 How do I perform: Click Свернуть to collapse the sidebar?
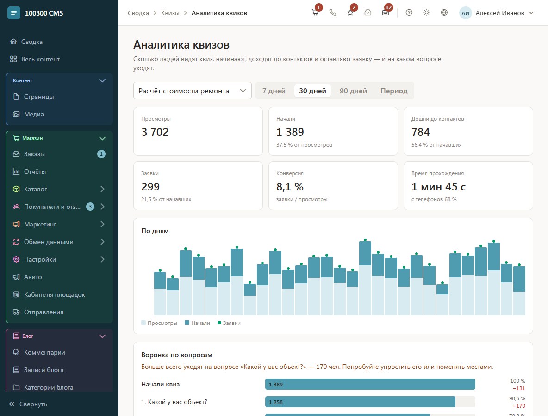tap(28, 404)
